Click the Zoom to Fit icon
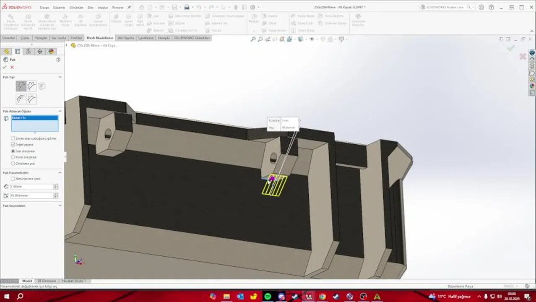The image size is (536, 302). 253,39
